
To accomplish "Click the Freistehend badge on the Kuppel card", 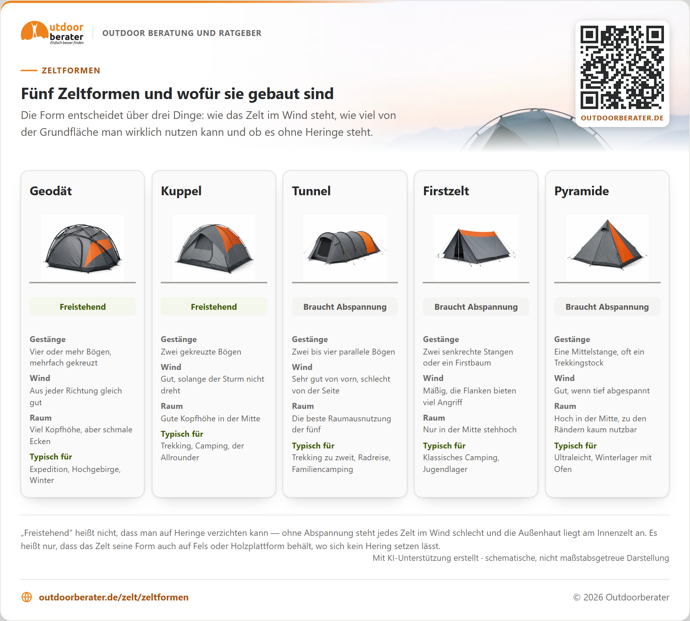I will pos(214,306).
